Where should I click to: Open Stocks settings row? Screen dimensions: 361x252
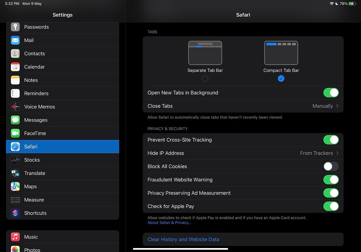[x=63, y=160]
